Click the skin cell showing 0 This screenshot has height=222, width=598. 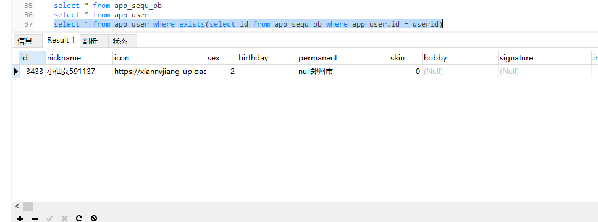(405, 71)
